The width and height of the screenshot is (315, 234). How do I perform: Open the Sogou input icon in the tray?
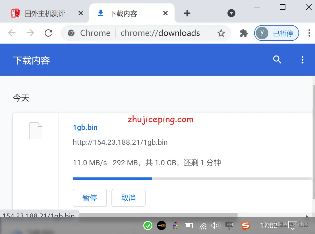pyautogui.click(x=245, y=225)
